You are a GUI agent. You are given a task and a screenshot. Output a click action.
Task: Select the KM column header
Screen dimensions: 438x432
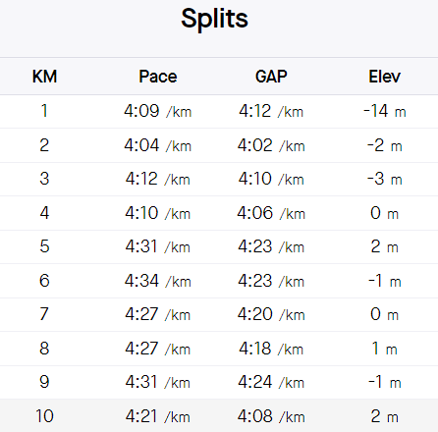[44, 77]
